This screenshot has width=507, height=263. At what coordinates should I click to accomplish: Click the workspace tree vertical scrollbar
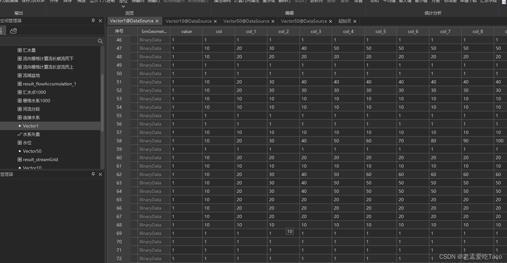[102, 103]
